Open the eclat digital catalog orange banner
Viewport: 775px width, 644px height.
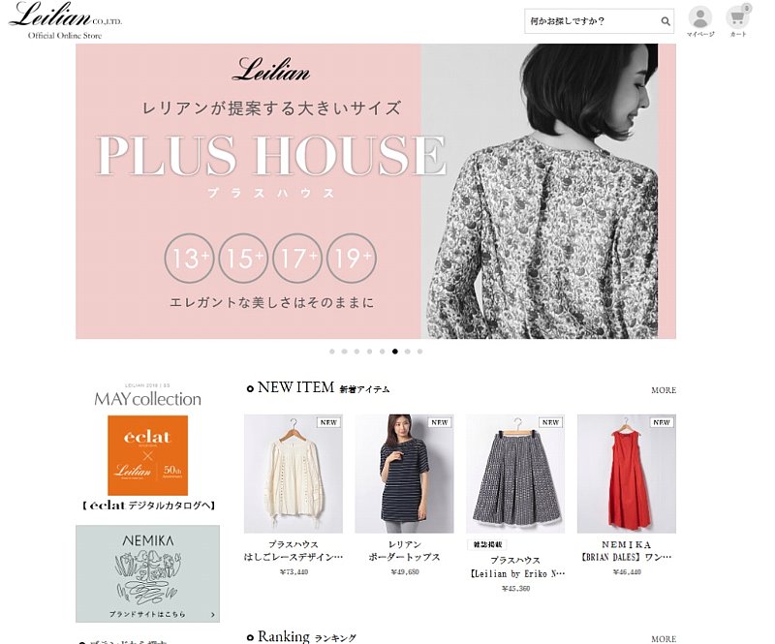148,455
